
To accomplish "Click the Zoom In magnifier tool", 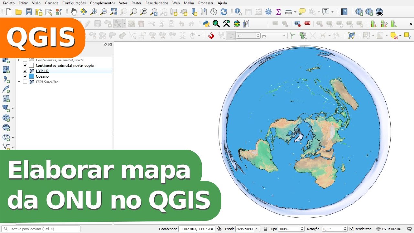I will 93,12.
